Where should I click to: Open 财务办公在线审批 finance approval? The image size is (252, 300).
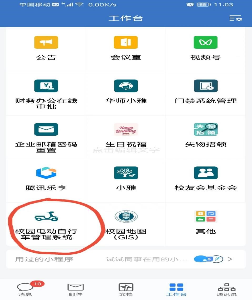point(46,94)
